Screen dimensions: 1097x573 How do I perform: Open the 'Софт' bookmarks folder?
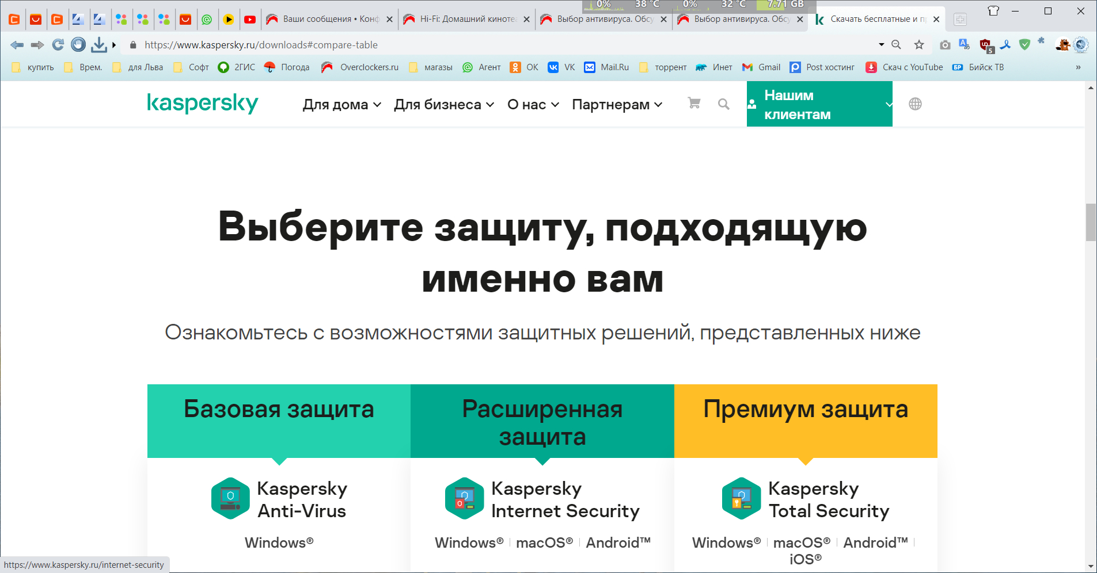(x=191, y=67)
